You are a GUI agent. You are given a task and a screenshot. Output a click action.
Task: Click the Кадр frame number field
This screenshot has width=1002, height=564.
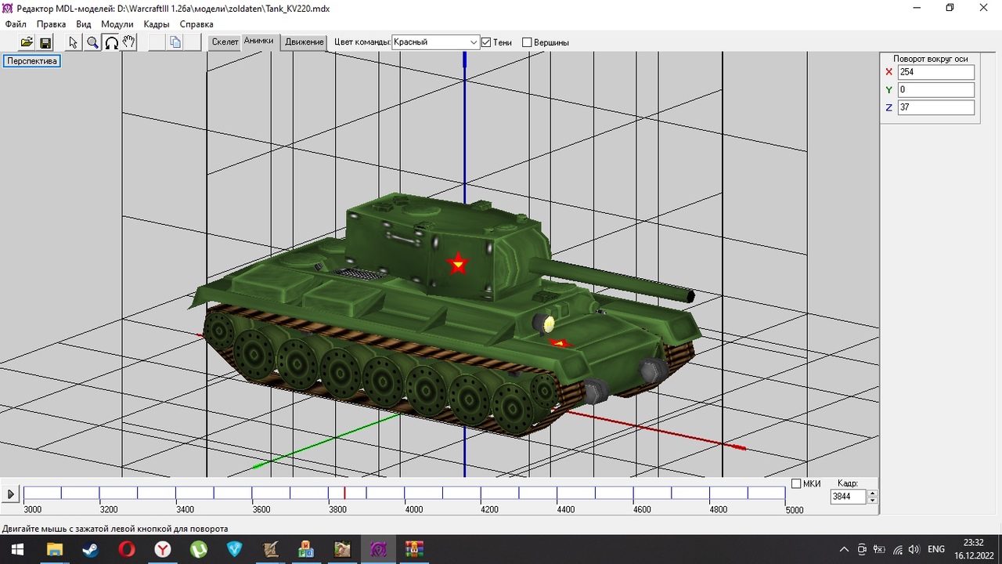tap(849, 497)
